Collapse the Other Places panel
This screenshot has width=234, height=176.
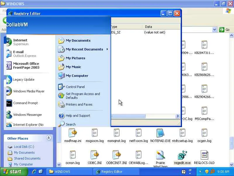click(x=49, y=138)
